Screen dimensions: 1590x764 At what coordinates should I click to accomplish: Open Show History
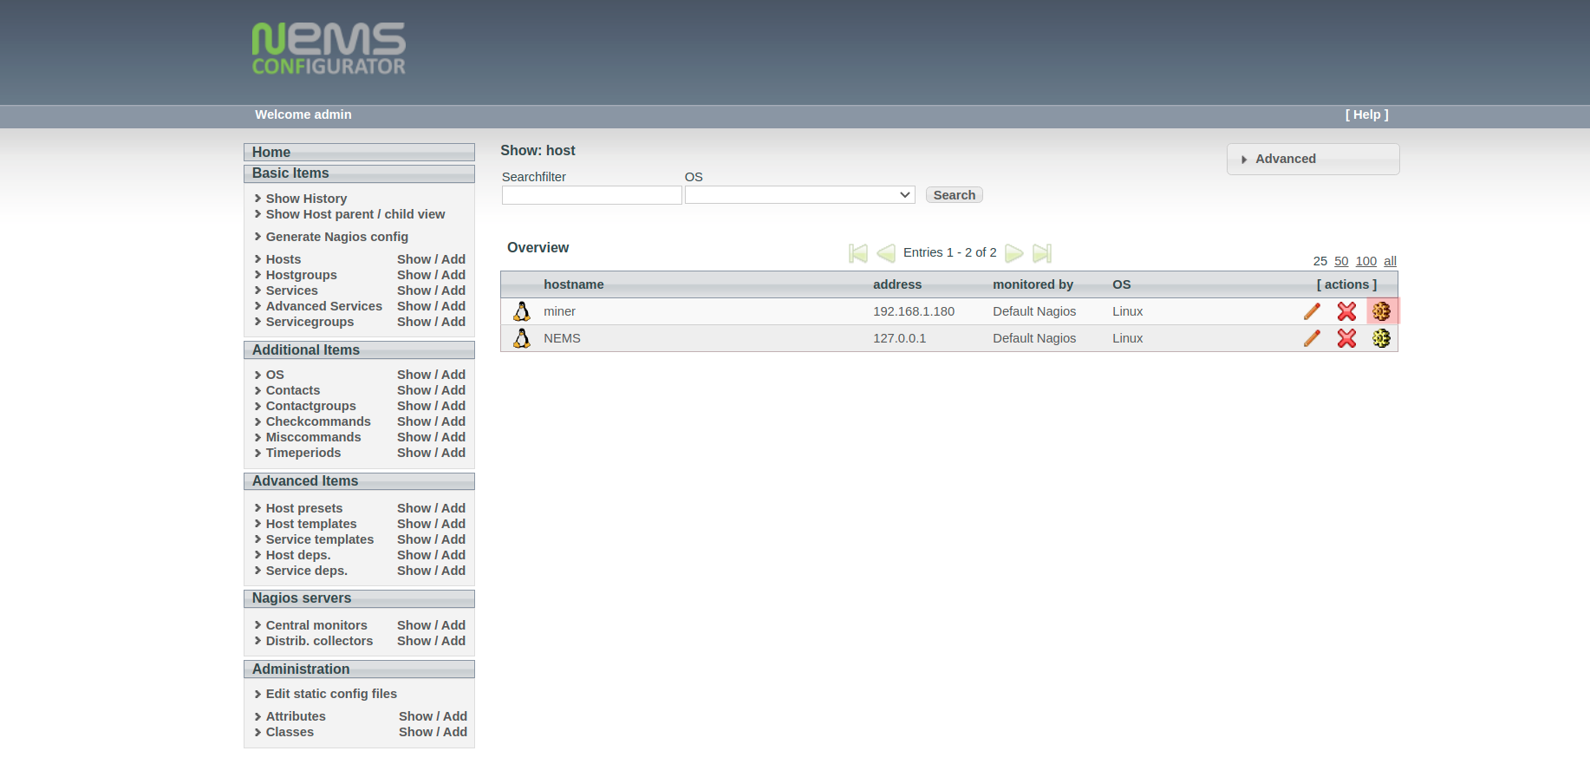pos(306,199)
